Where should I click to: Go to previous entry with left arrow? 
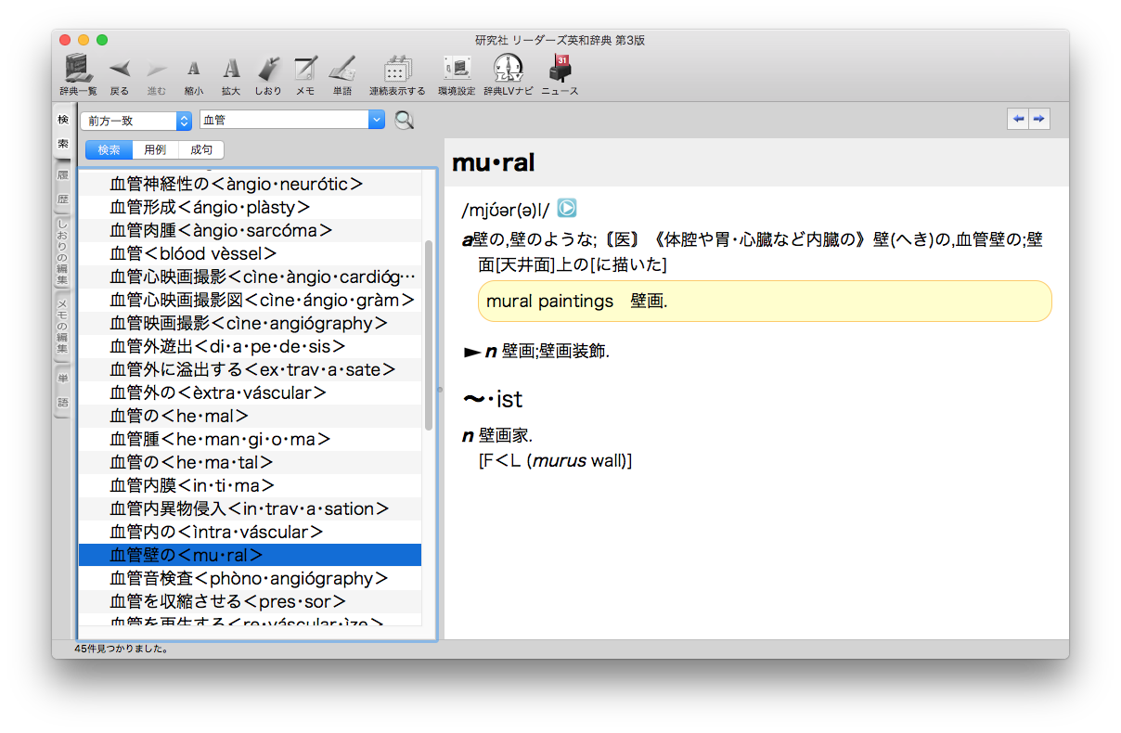coord(1019,119)
